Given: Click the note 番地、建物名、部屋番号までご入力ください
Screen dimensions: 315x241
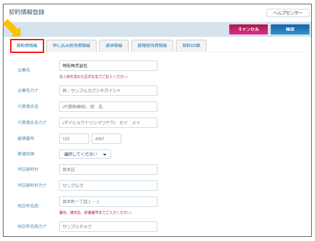Looking at the screenshot, I should pyautogui.click(x=96, y=212).
